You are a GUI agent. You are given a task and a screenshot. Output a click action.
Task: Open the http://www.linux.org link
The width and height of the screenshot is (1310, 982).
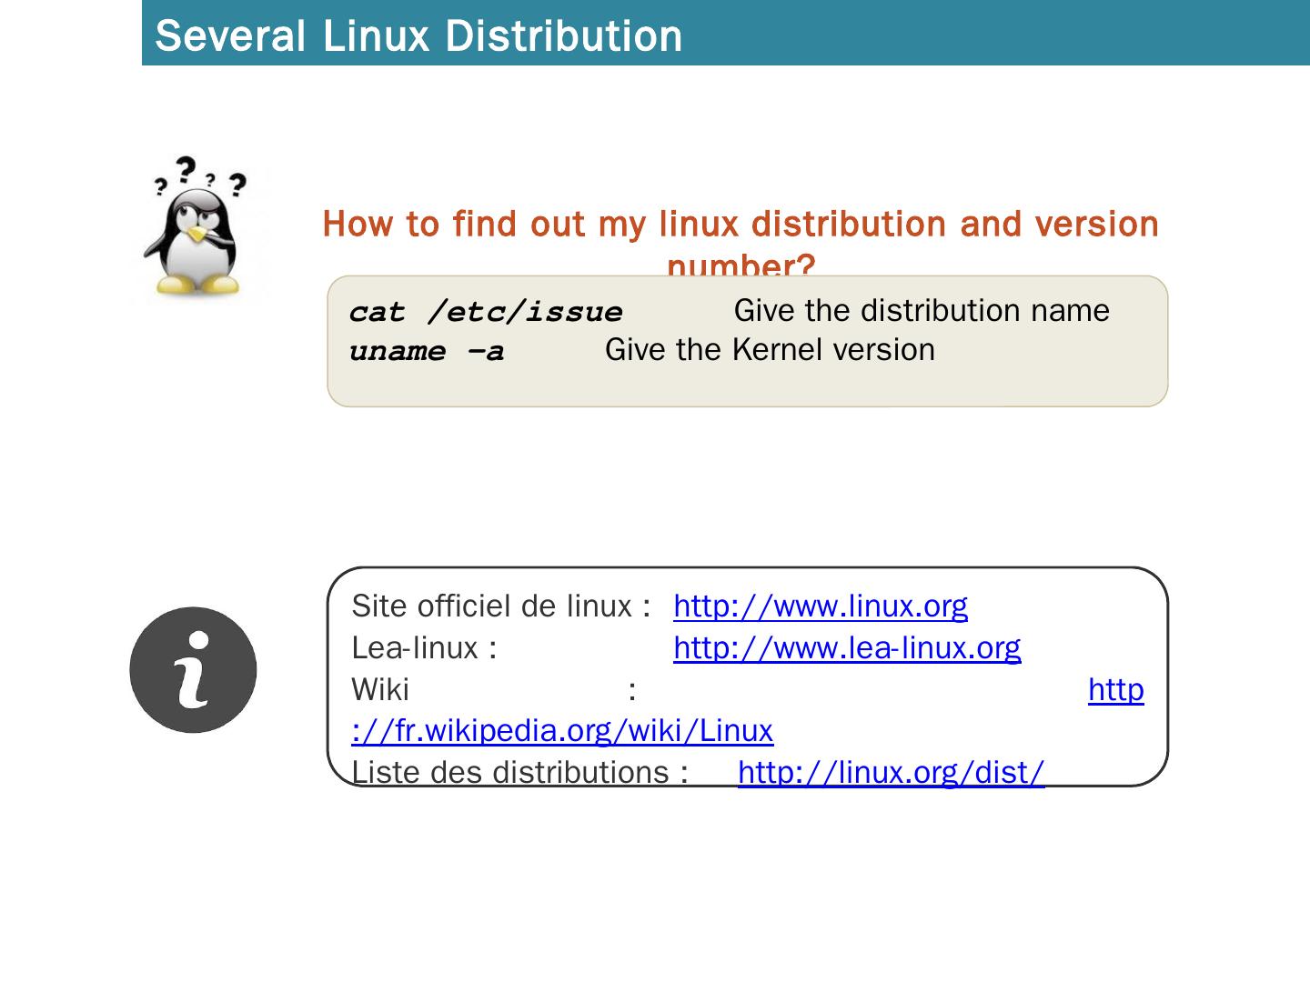[820, 606]
